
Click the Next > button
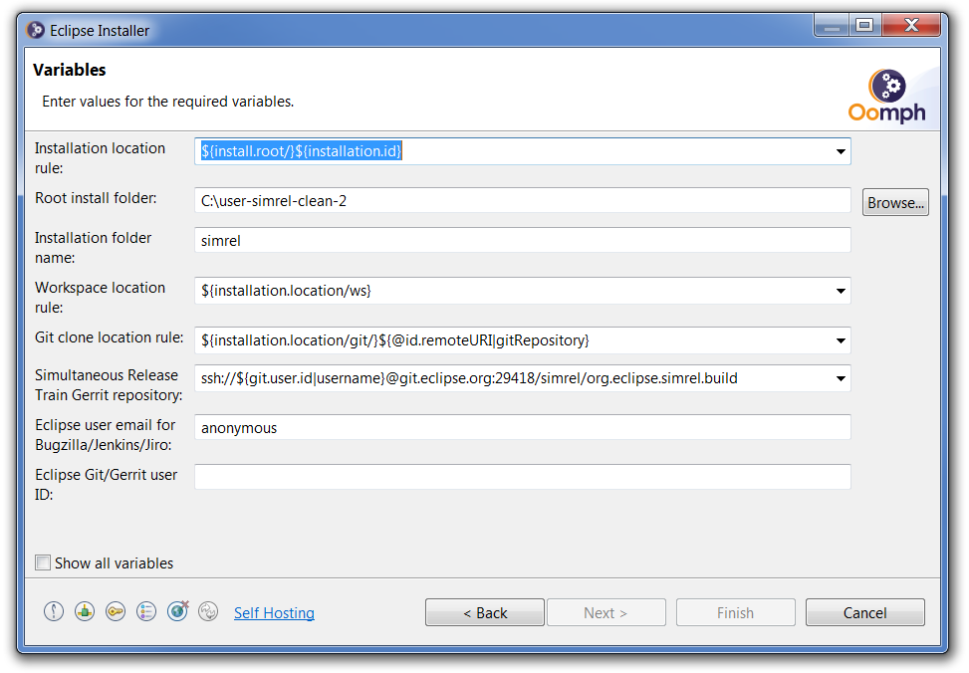pyautogui.click(x=606, y=612)
